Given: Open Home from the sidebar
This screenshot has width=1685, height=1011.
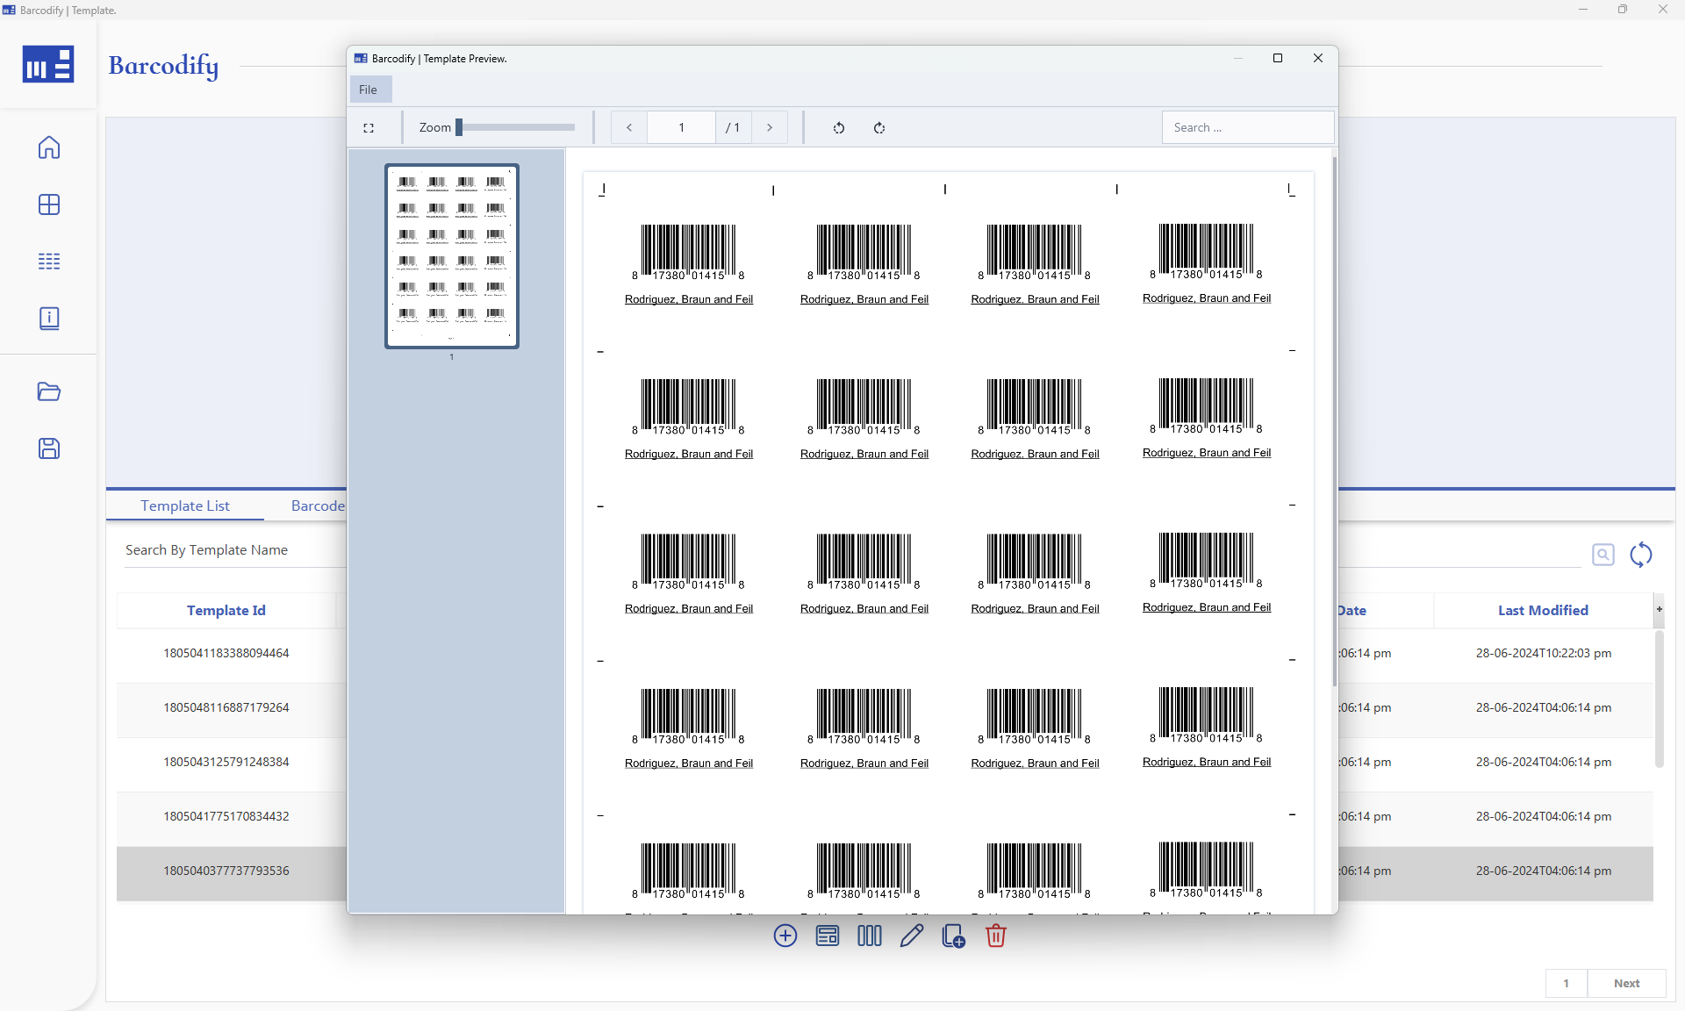Looking at the screenshot, I should point(49,147).
